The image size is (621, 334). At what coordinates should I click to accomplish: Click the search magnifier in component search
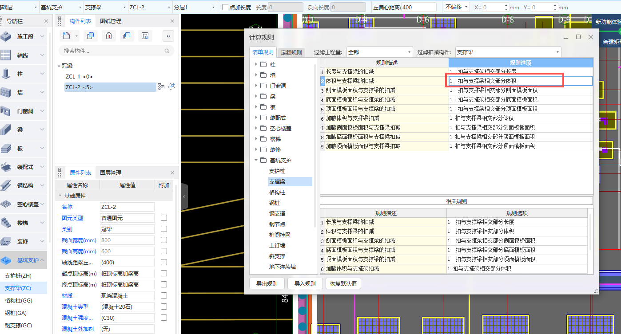click(167, 51)
